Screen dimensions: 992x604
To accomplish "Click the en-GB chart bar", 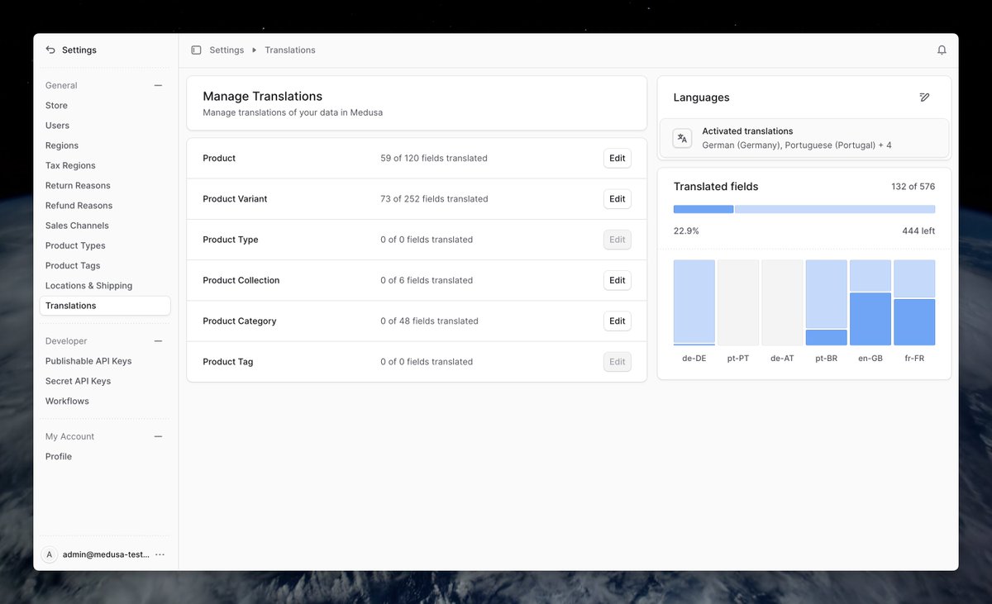I will [x=870, y=302].
